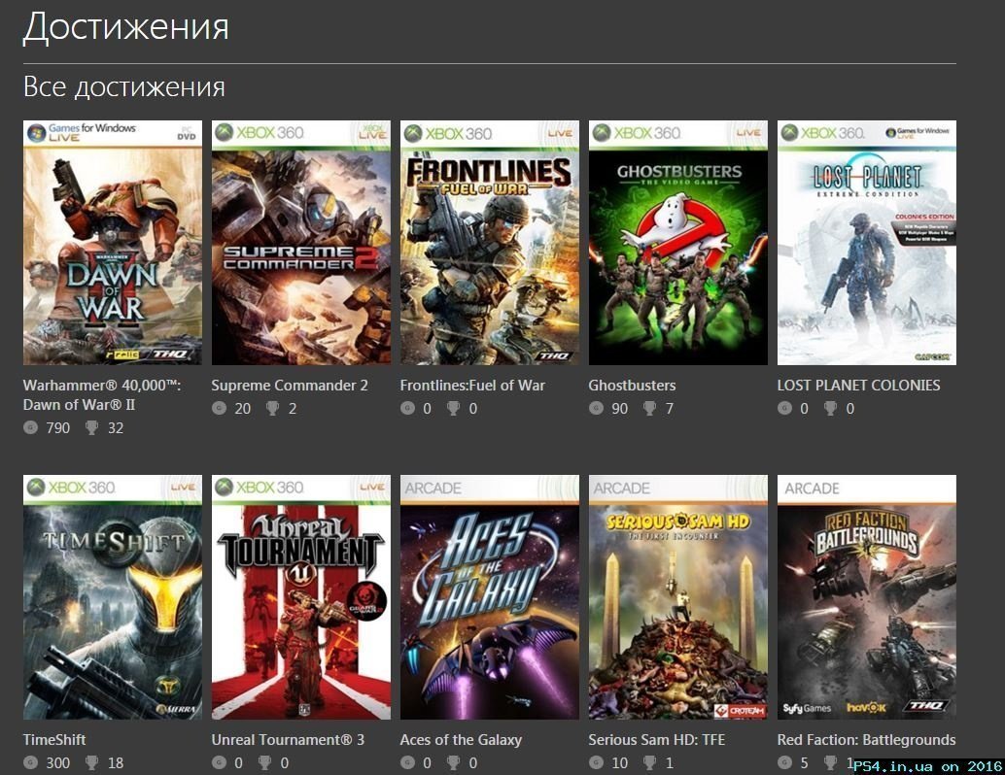Open the Ghostbusters game cover
This screenshot has height=775, width=1005.
678,243
